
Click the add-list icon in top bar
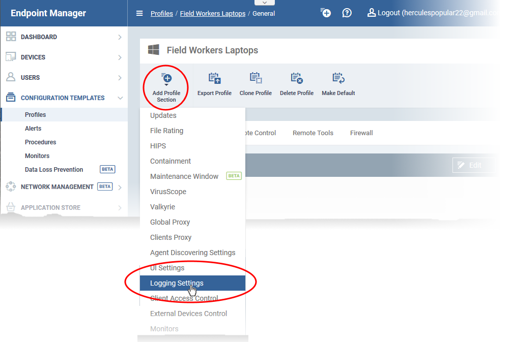pos(325,13)
